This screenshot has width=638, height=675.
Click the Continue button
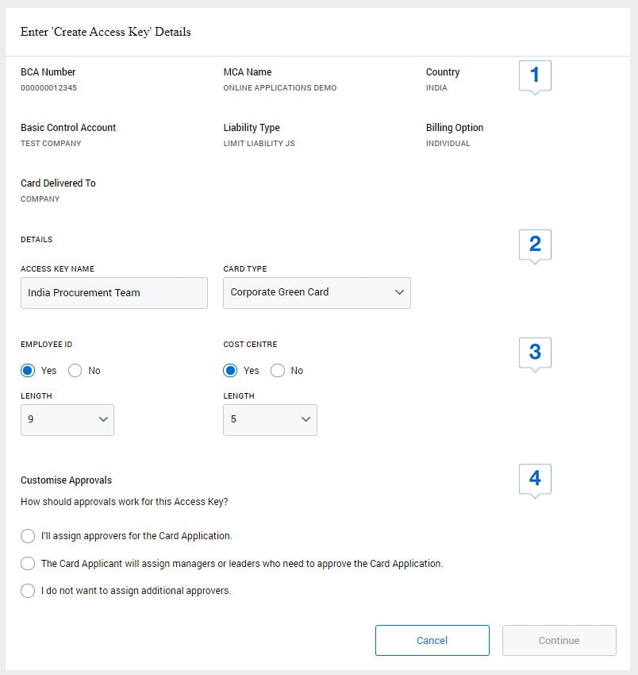(x=559, y=640)
